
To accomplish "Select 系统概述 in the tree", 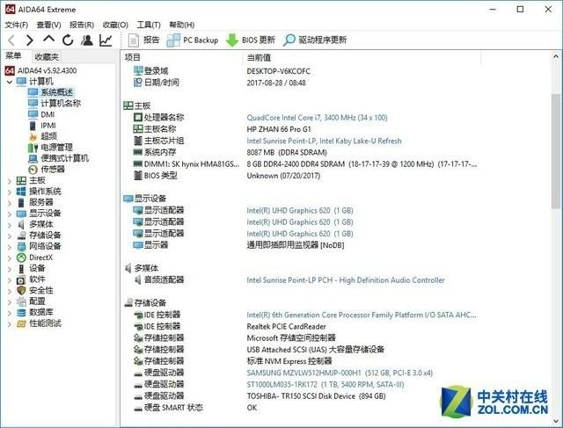I will tap(56, 92).
